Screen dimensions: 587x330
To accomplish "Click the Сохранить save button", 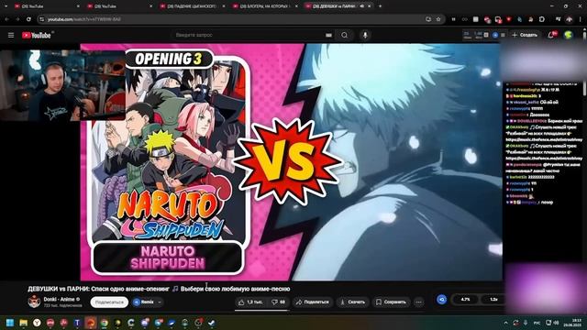I will [x=392, y=302].
